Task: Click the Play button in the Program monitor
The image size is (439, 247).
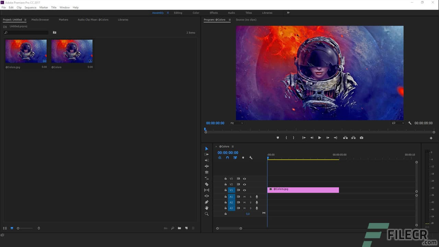Action: tap(319, 138)
